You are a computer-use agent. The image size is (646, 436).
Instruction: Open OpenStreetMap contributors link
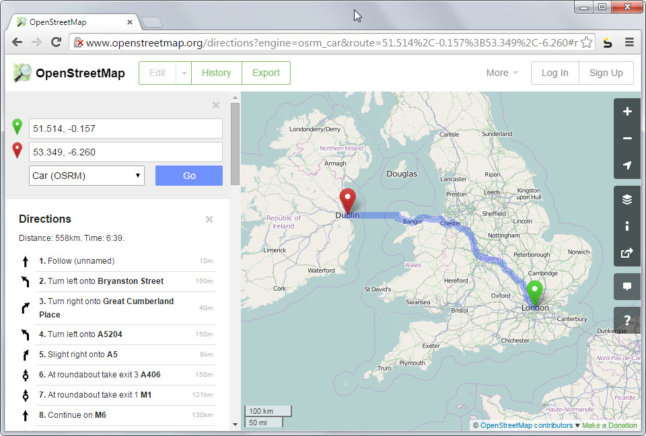526,425
